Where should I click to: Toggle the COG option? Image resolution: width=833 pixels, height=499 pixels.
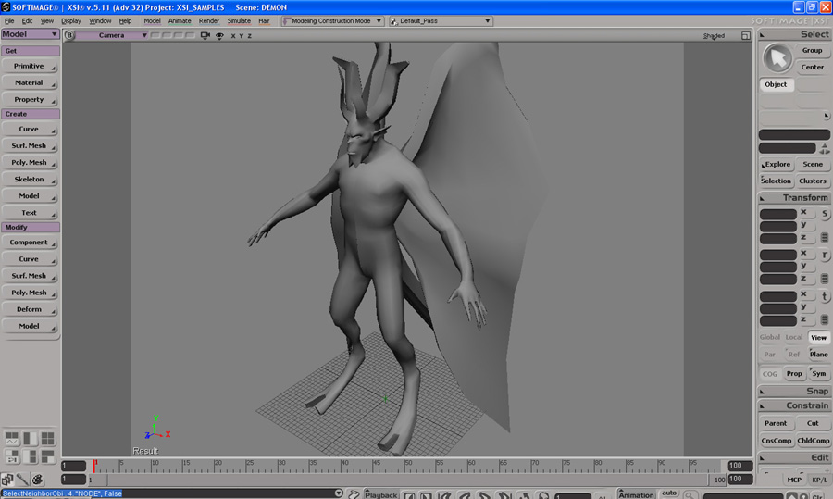(x=770, y=374)
